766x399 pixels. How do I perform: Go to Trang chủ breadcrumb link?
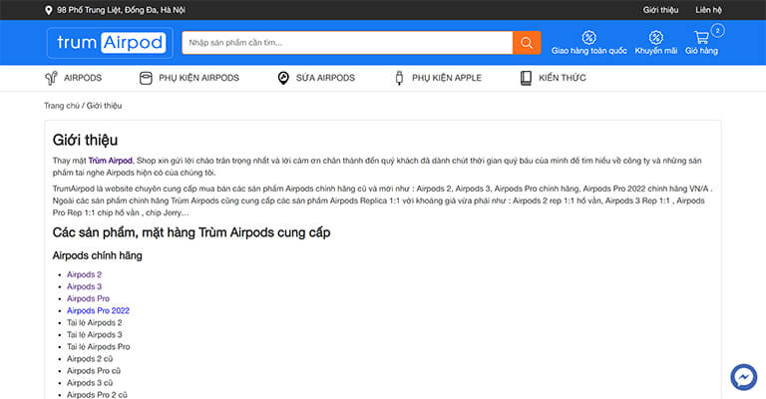[62, 106]
